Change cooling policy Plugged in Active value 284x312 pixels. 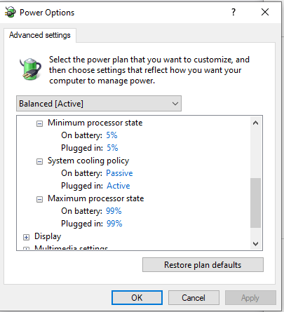click(x=119, y=186)
